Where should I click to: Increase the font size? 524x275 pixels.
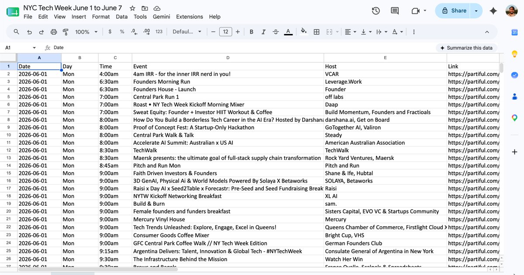pos(238,32)
